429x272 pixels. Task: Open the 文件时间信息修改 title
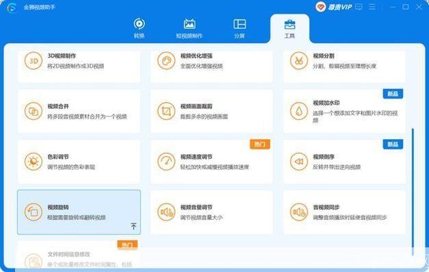point(69,254)
